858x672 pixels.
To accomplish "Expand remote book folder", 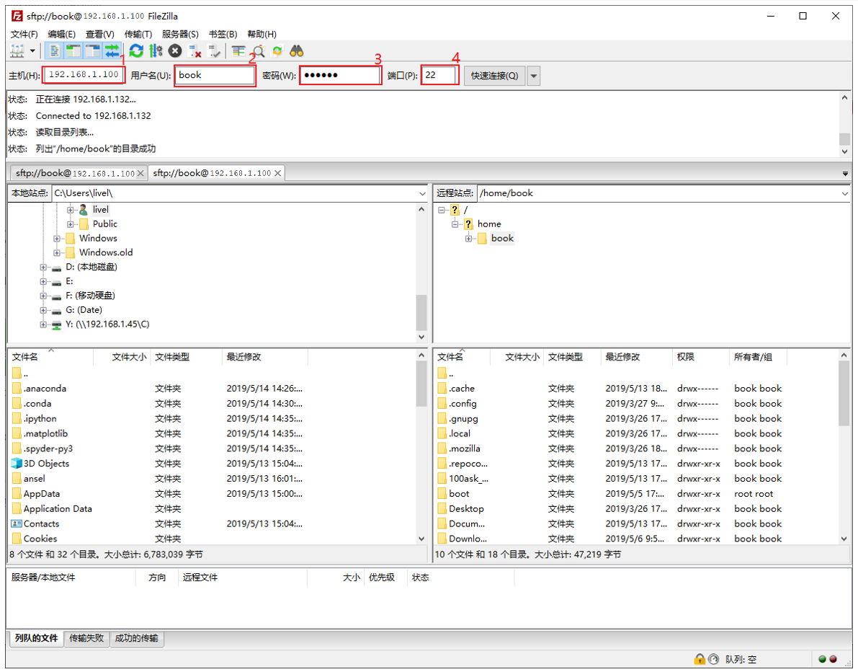I will tap(468, 238).
